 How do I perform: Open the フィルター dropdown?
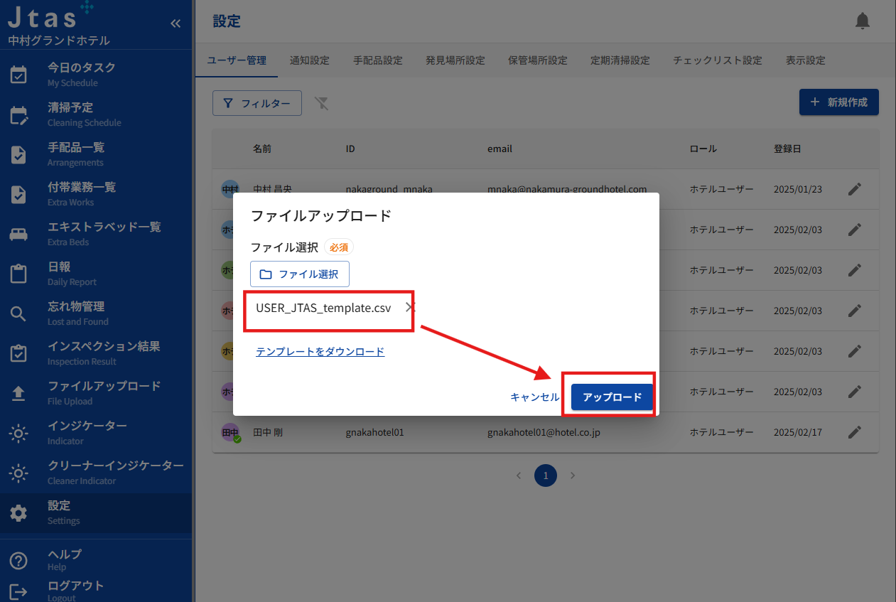(x=257, y=103)
